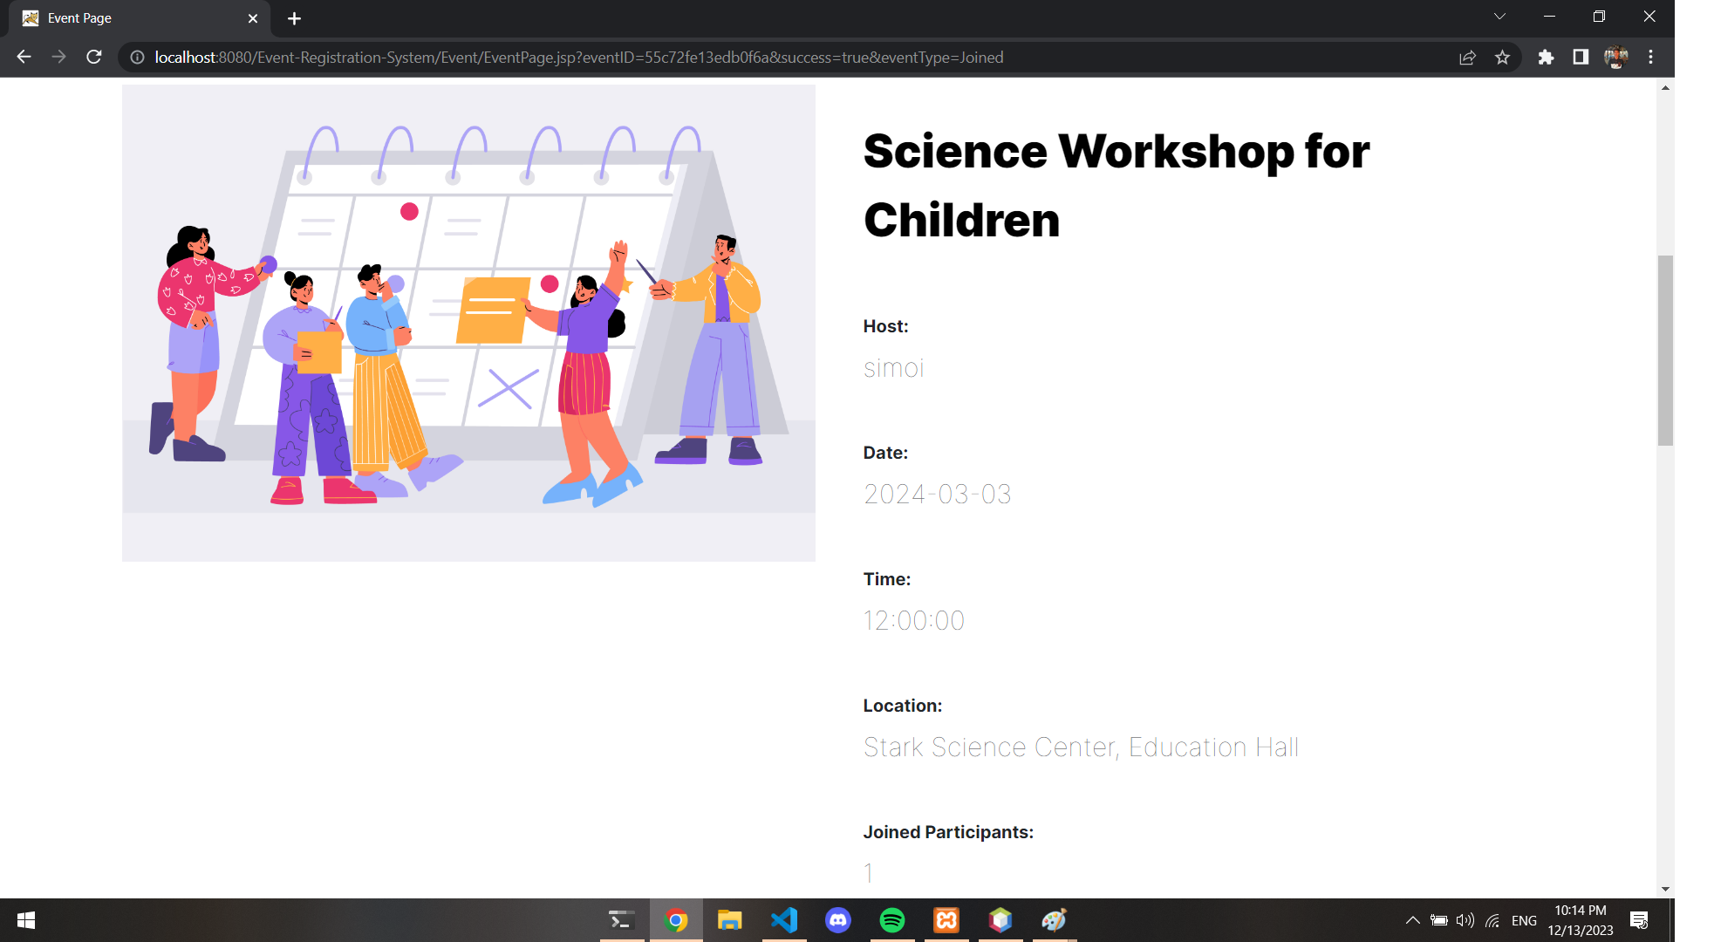Viewport: 1714px width, 942px height.
Task: Open Chrome profile avatar
Action: (1615, 58)
